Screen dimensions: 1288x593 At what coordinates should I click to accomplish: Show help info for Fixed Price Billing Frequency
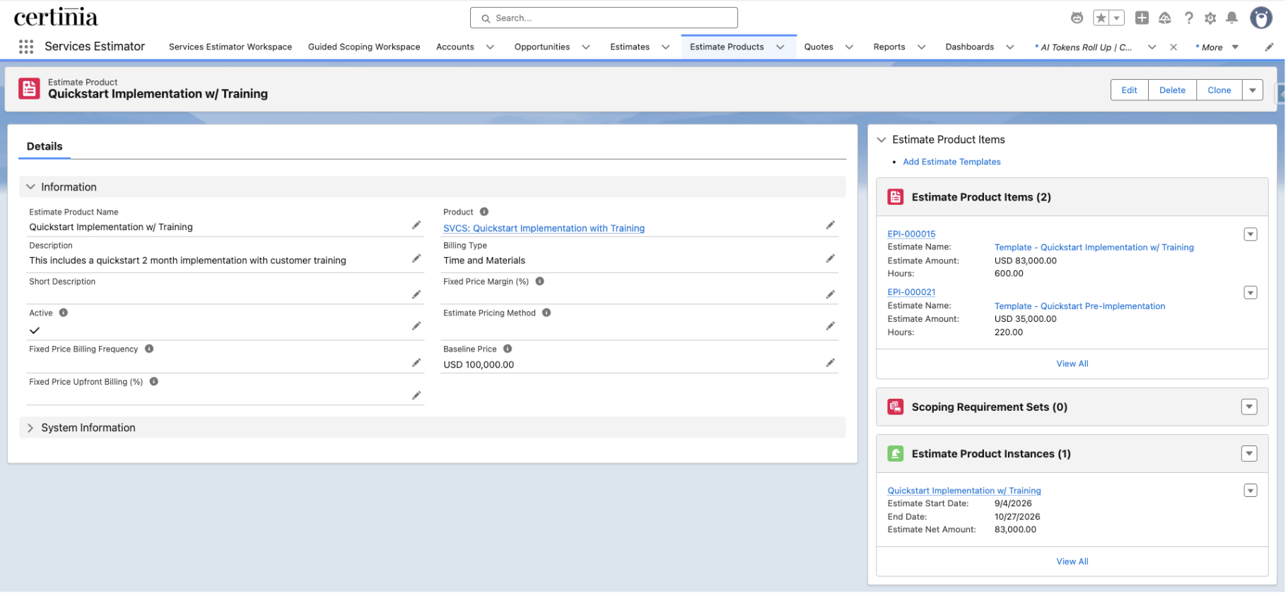coord(149,349)
